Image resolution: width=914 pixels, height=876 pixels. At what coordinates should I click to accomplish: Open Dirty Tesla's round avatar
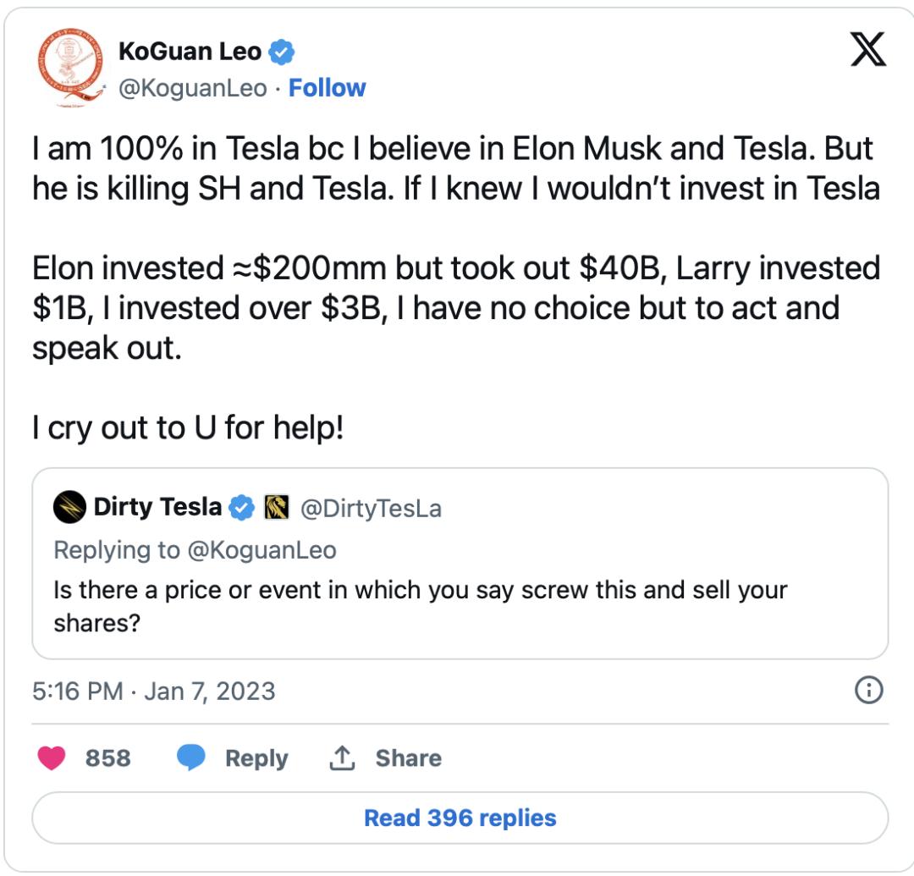[x=69, y=508]
